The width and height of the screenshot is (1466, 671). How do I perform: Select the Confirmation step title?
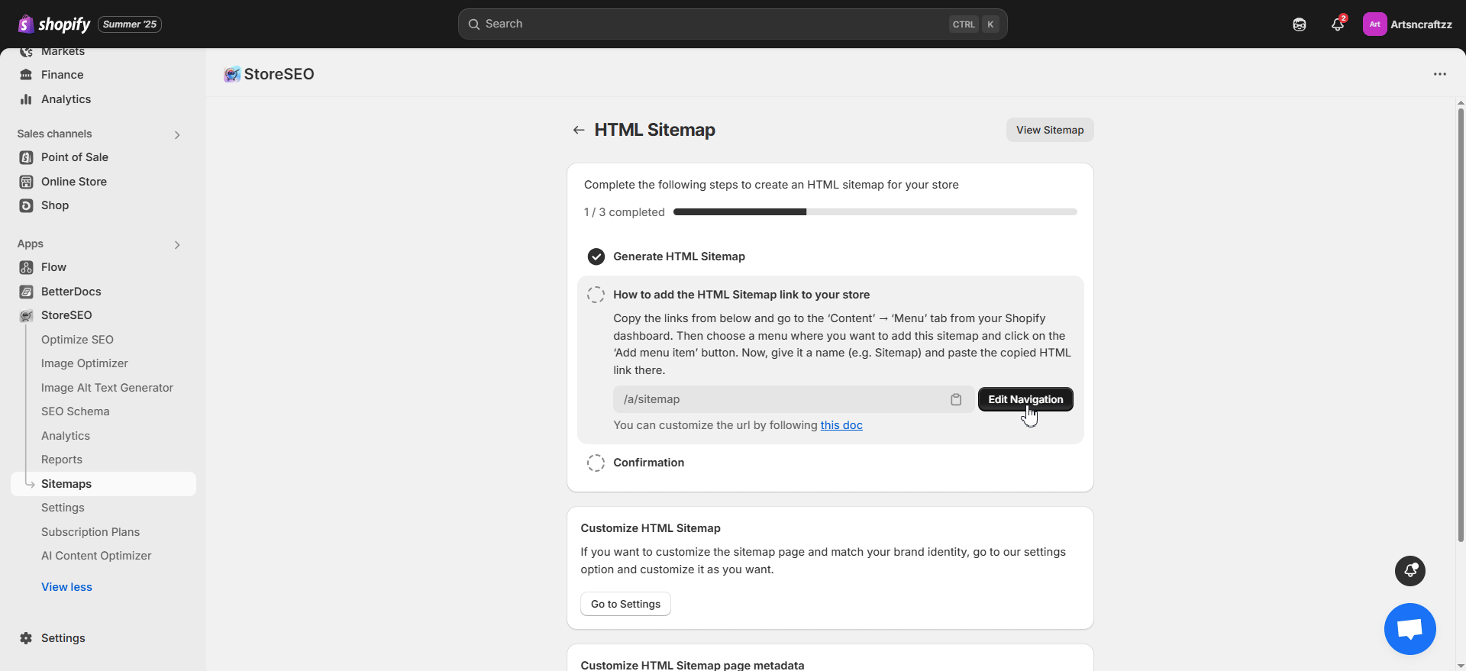[x=648, y=463]
